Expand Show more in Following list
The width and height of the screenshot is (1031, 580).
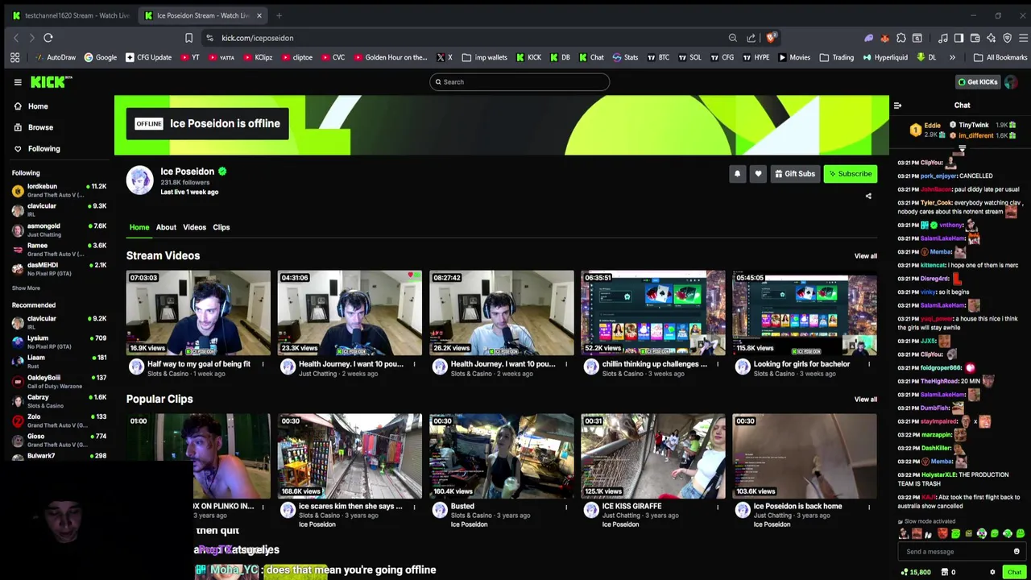[26, 288]
